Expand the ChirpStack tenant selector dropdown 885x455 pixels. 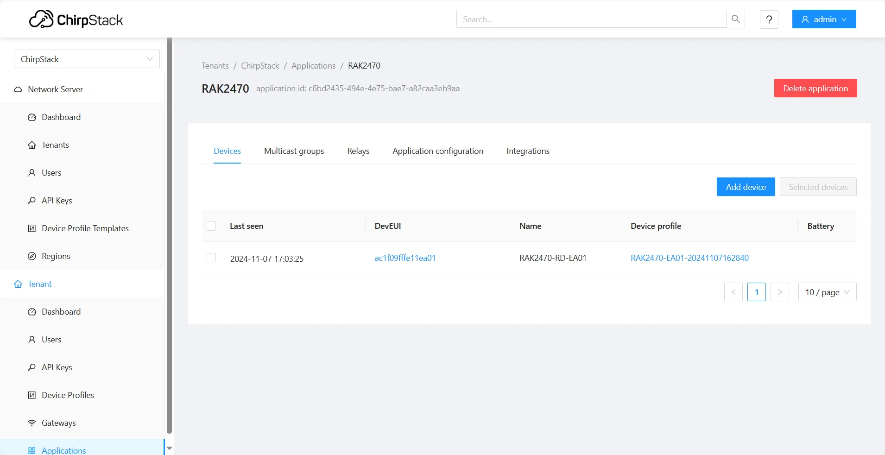[87, 59]
